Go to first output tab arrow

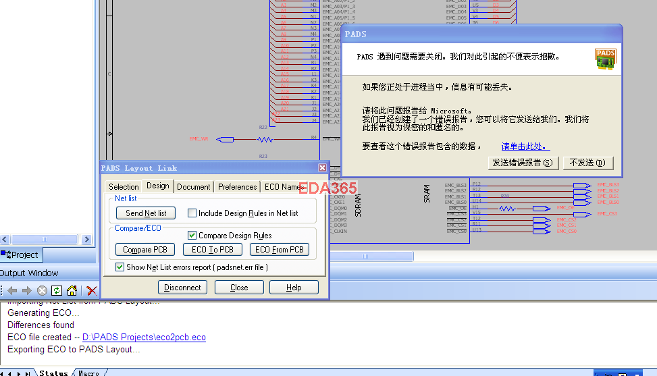(x=1, y=373)
